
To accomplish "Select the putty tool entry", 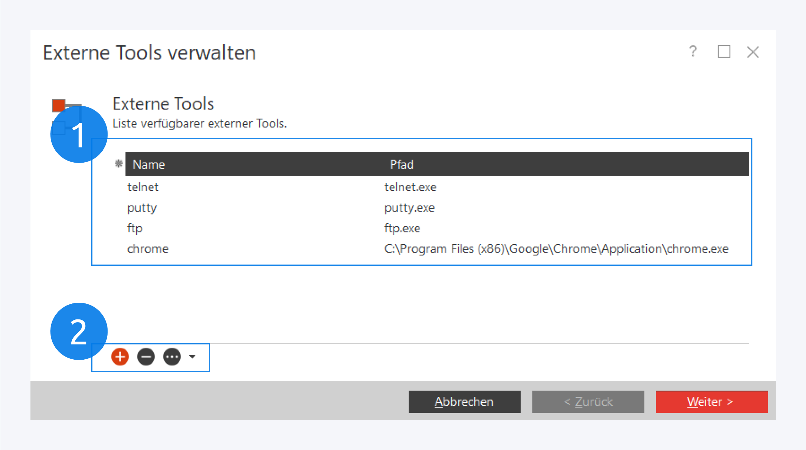I will coord(142,208).
